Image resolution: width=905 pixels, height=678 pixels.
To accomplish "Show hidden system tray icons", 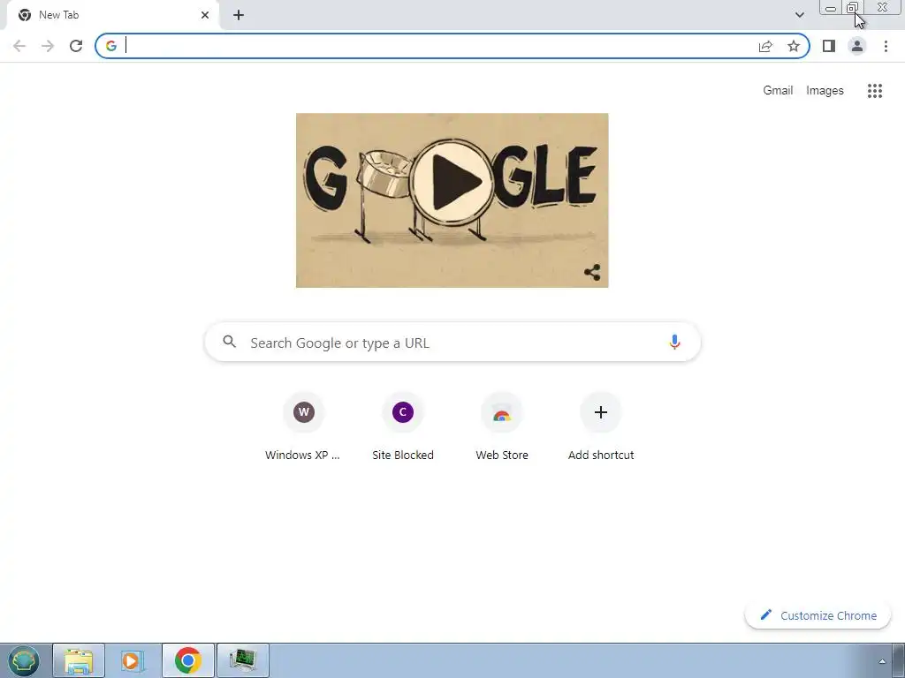I will tap(881, 661).
